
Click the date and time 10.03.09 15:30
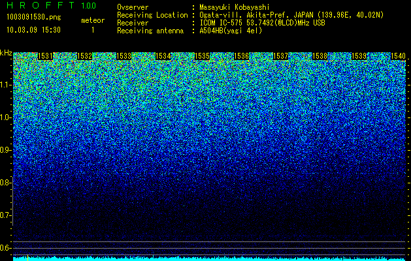click(x=33, y=29)
